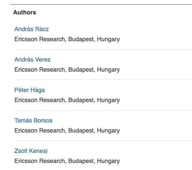Click the affiliation text under András Veres
192x170 pixels.
coord(67,70)
